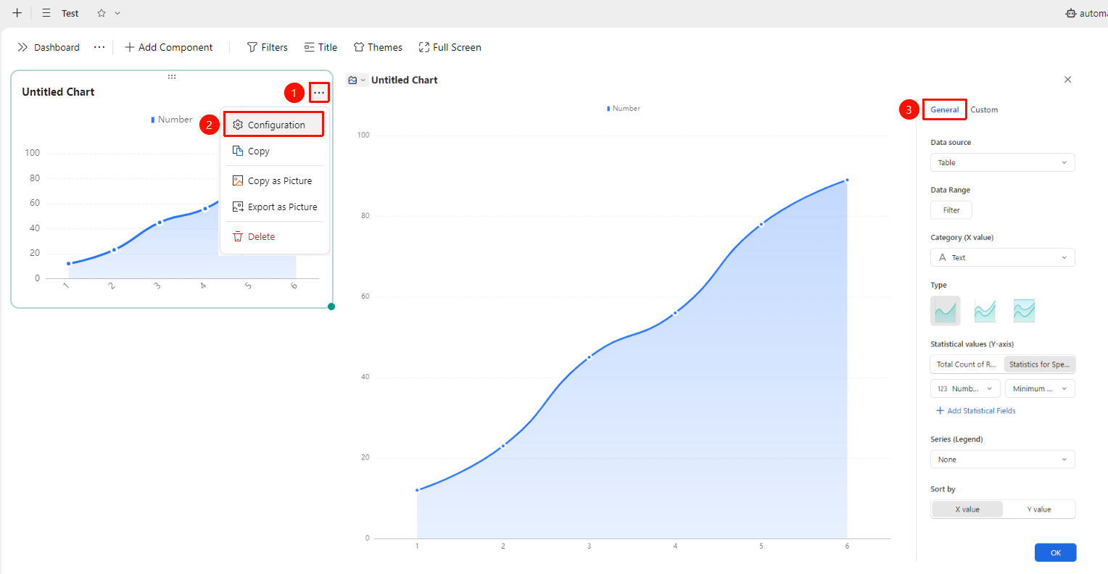Expand the sidebar with the Dashboard double-arrow icon
Screen dimensions: 1108x574
tap(22, 47)
